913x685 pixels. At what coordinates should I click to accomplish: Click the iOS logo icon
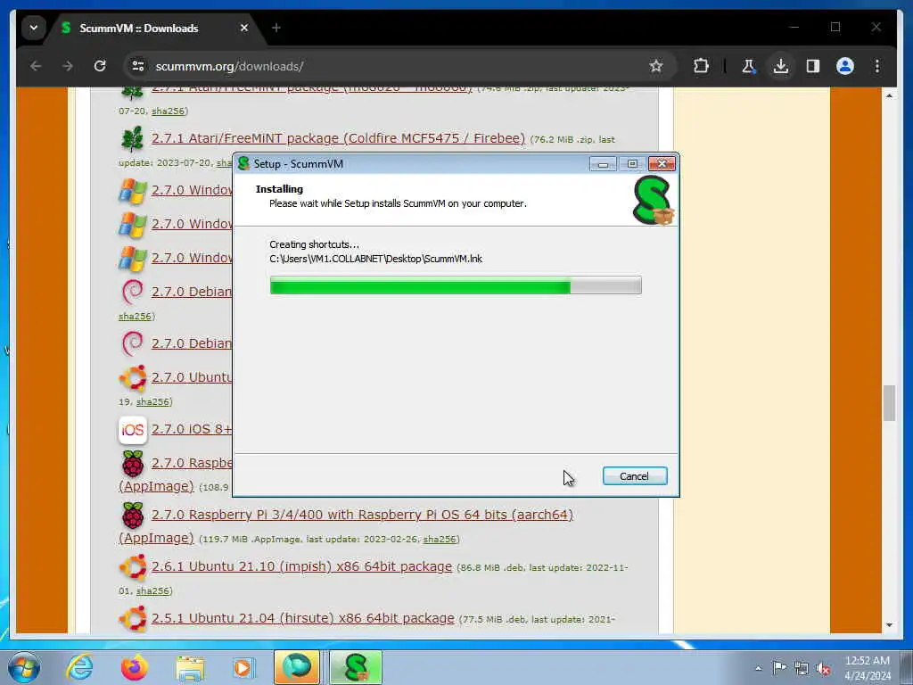pos(133,430)
